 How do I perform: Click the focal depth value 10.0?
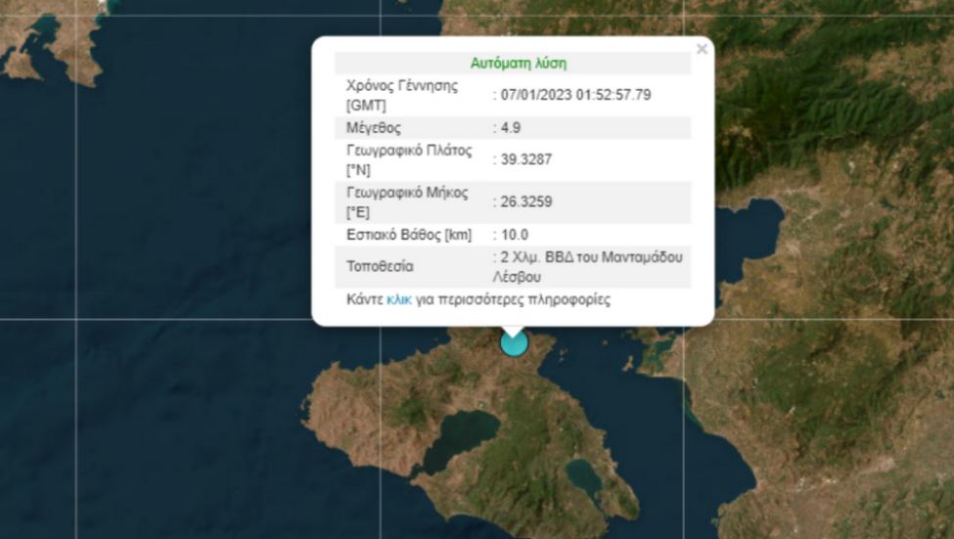515,234
